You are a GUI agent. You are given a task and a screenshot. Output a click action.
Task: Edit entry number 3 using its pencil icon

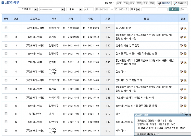click(x=181, y=46)
